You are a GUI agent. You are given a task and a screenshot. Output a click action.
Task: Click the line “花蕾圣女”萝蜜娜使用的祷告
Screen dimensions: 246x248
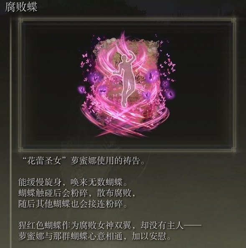point(83,161)
